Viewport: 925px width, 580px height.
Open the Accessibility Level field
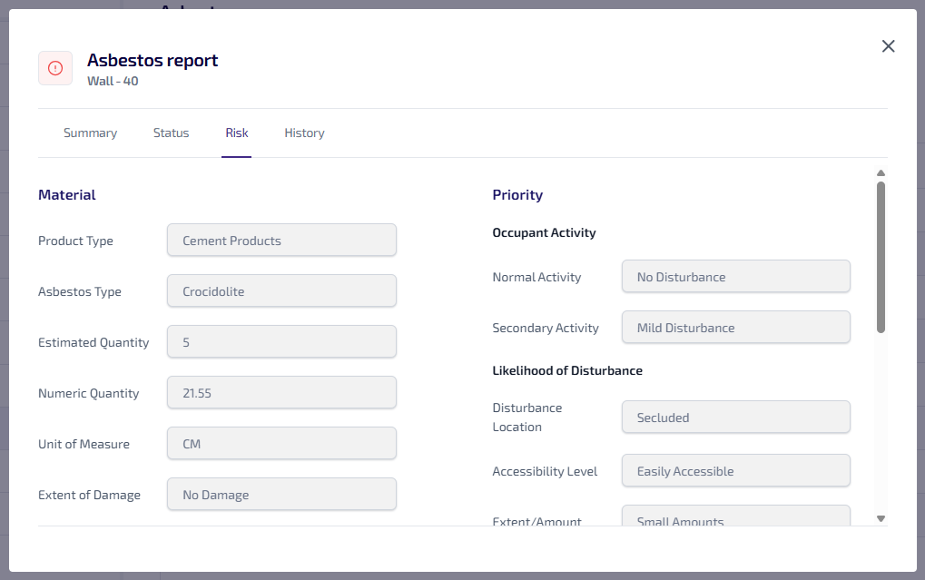(x=735, y=471)
